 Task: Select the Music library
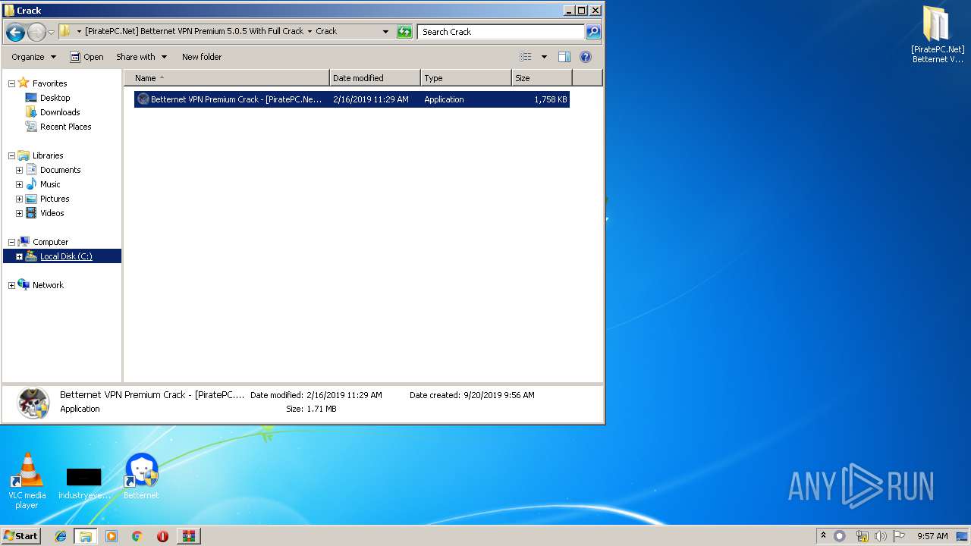[x=50, y=184]
